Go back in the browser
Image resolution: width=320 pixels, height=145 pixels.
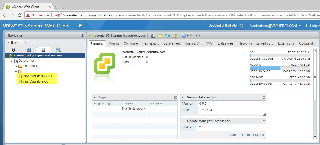click(5, 15)
